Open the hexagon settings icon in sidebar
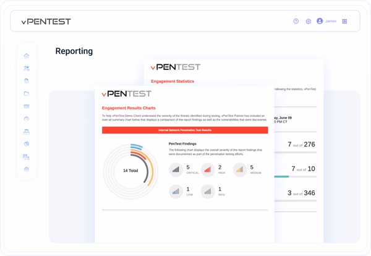371x256 pixels. point(27,169)
